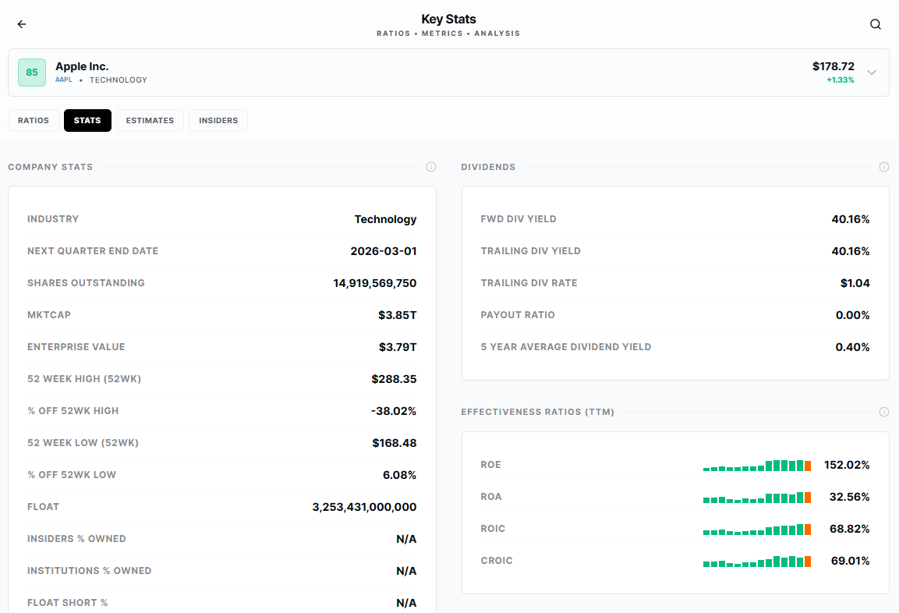The width and height of the screenshot is (899, 613).
Task: Click the ROIC sparkline bars
Action: (757, 530)
